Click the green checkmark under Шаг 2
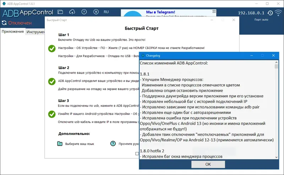Viewport: 284px width, 175px height. (52, 81)
